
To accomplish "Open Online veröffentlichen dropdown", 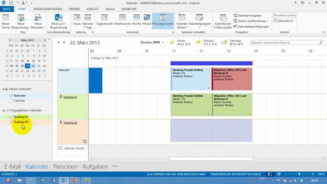I will click(251, 21).
